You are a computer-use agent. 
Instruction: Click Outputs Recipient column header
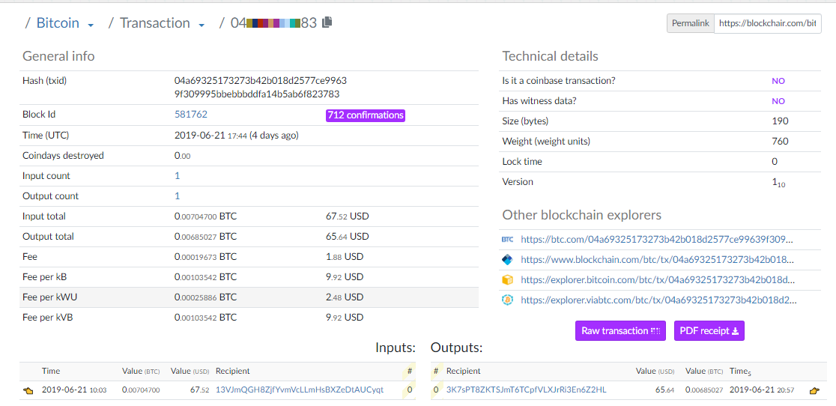pos(463,371)
